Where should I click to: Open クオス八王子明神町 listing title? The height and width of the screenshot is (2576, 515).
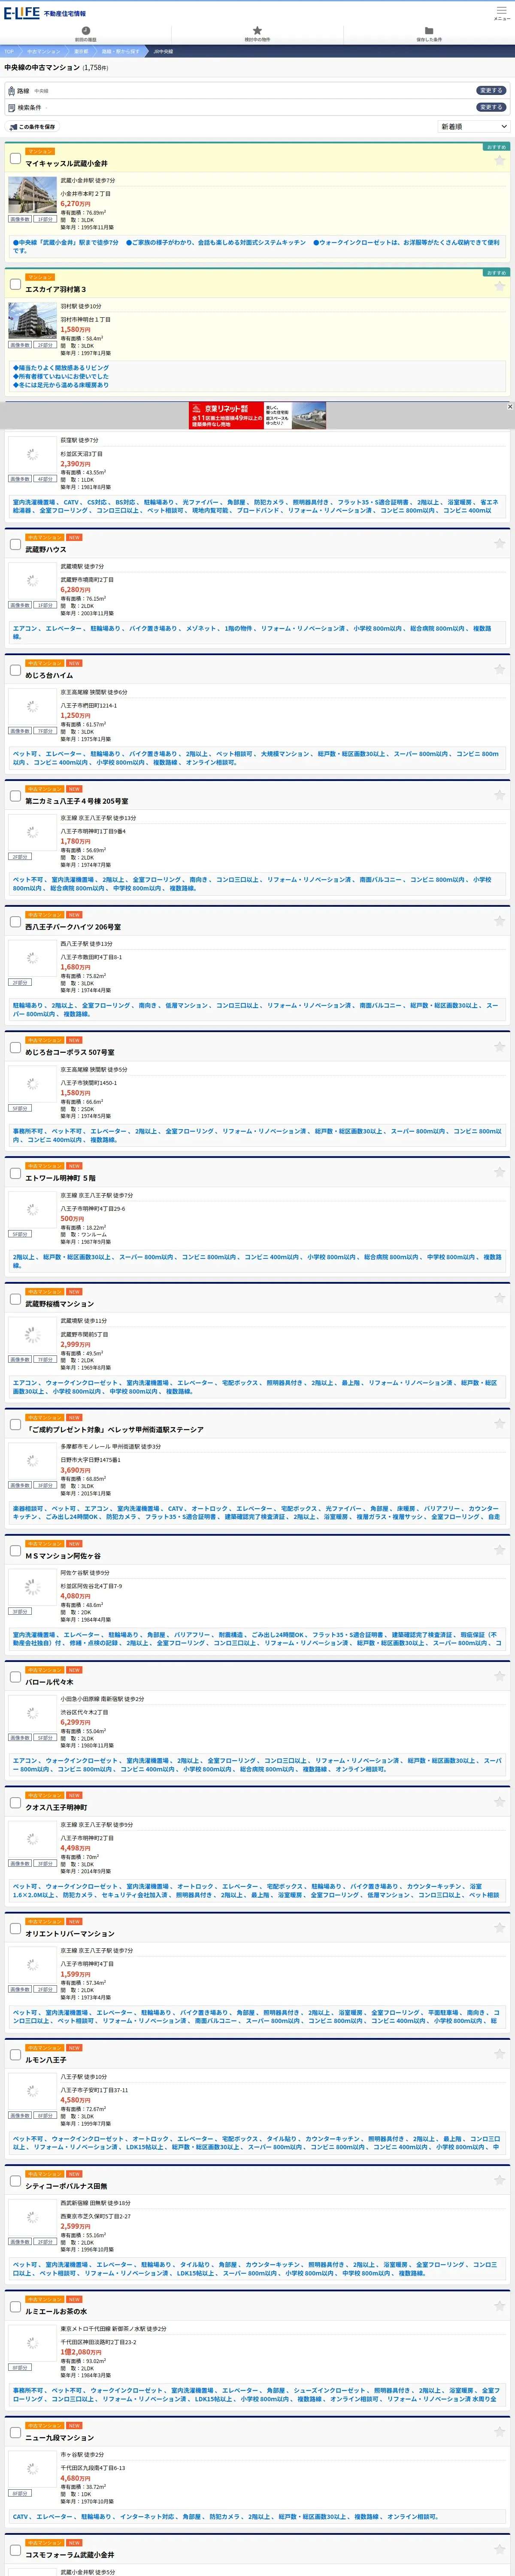point(56,1807)
